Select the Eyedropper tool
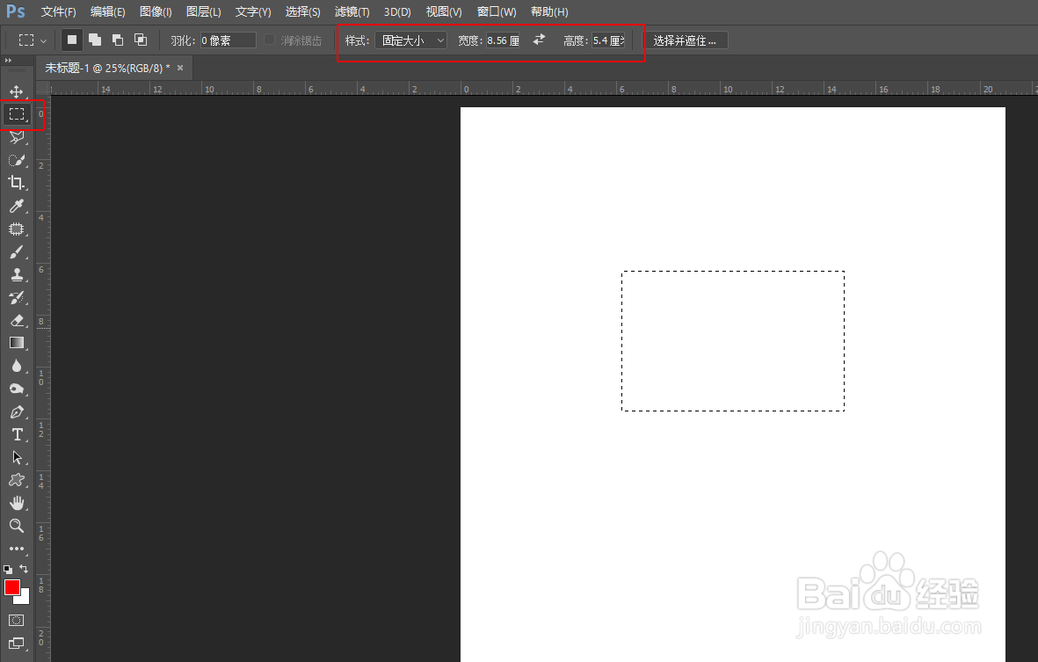 17,206
